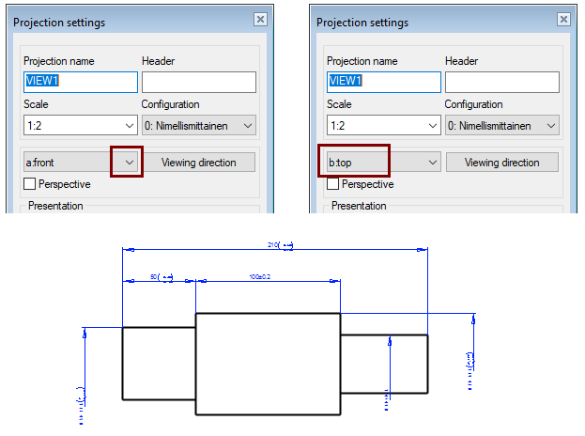The width and height of the screenshot is (585, 436).
Task: Click the Header field in right dialog
Action: coord(502,82)
